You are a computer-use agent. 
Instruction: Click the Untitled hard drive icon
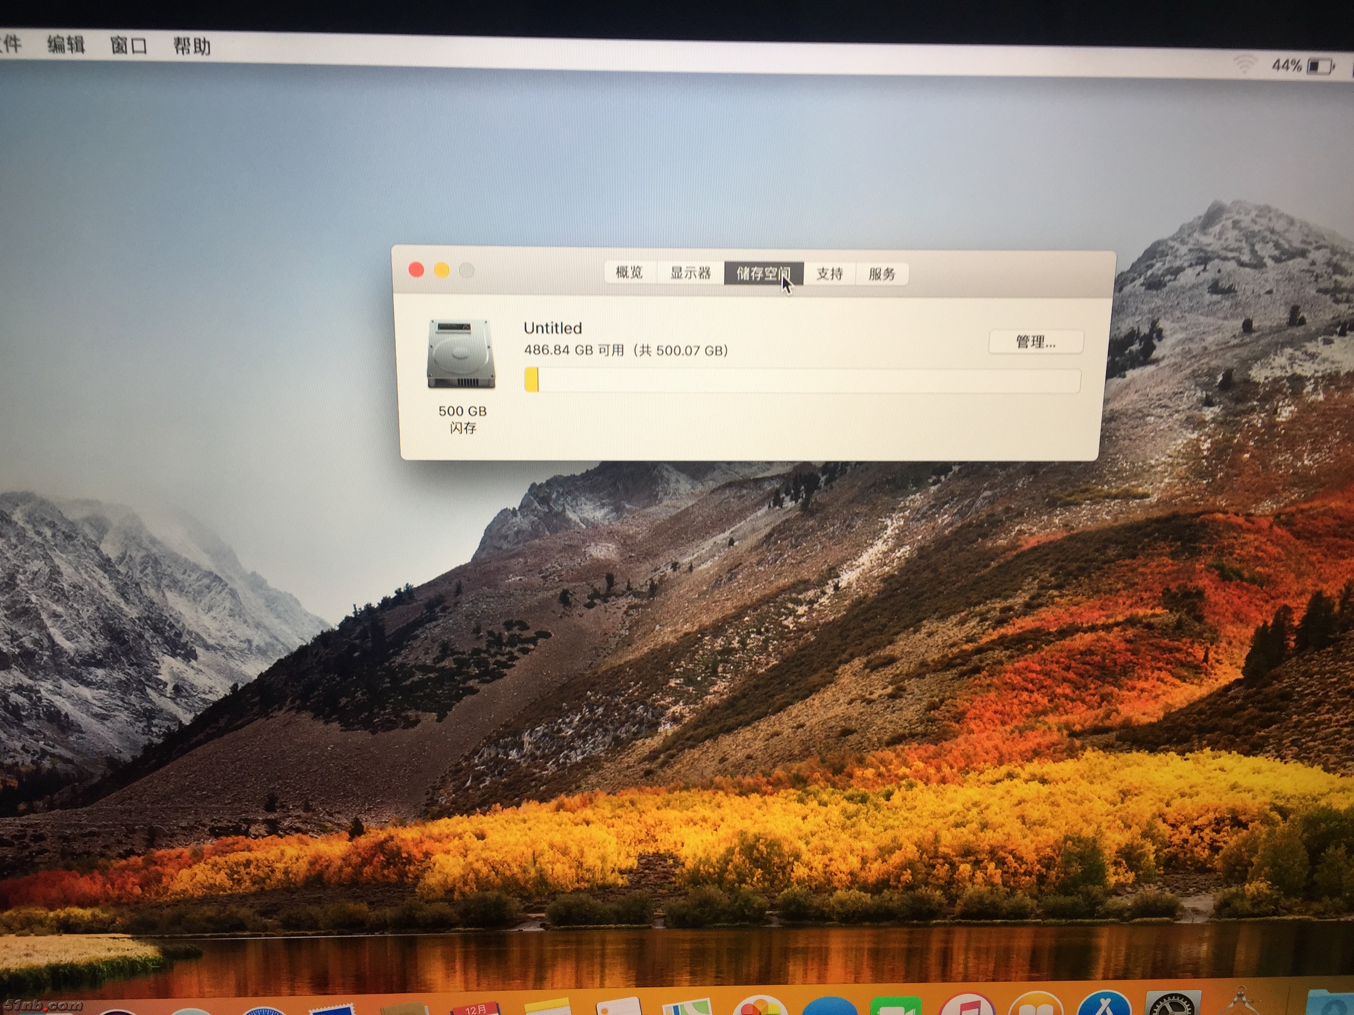(x=461, y=354)
